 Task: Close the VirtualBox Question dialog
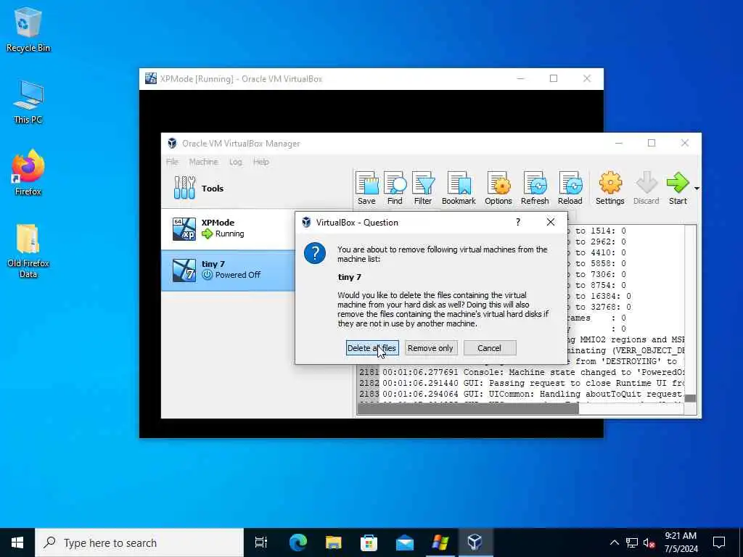(x=550, y=222)
